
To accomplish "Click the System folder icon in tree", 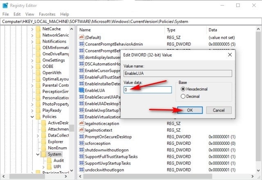I will click(x=43, y=154).
